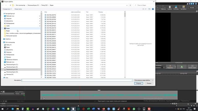198x111 pixels.
Task: Click the Открыть button
Action: point(139,83)
